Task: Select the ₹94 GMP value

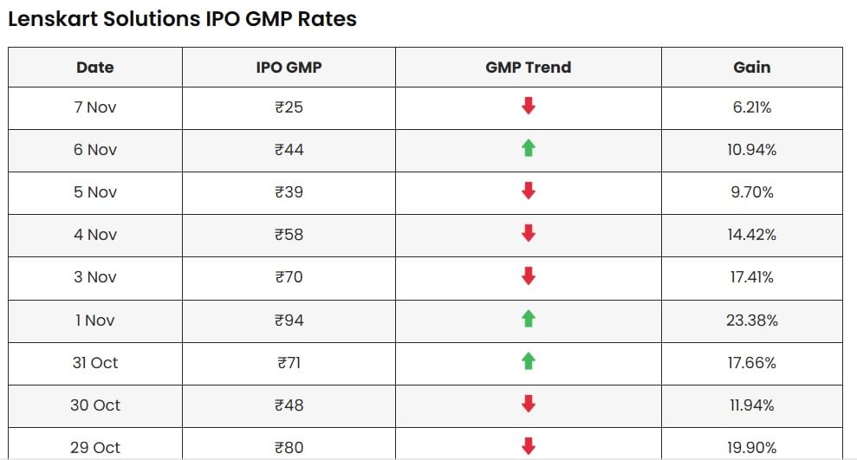Action: coord(289,321)
